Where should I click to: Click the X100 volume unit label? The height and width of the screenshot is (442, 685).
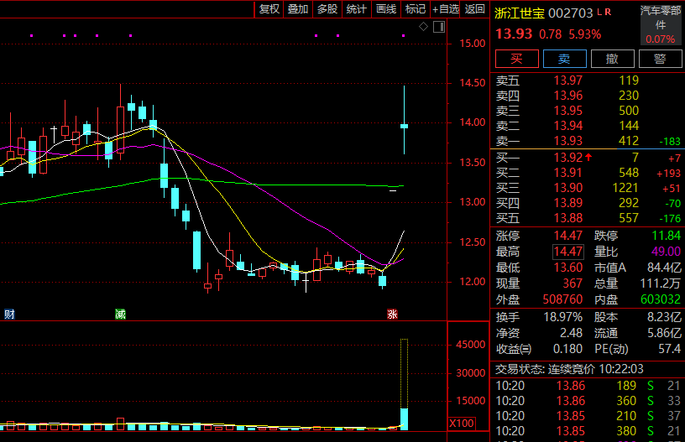click(463, 423)
